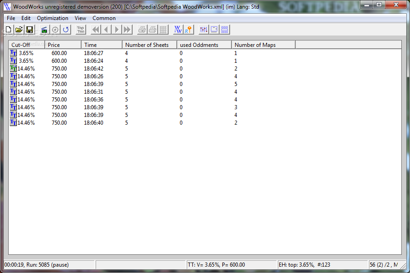The width and height of the screenshot is (410, 273).
Task: Click sheets value 5 in row 18:06:40
Action: (126, 122)
